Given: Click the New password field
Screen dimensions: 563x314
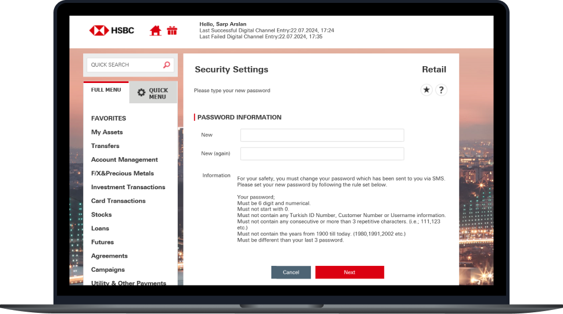Looking at the screenshot, I should pos(322,135).
